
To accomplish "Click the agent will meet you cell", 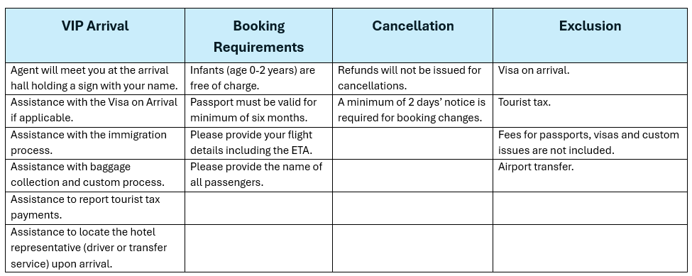I will 95,79.
